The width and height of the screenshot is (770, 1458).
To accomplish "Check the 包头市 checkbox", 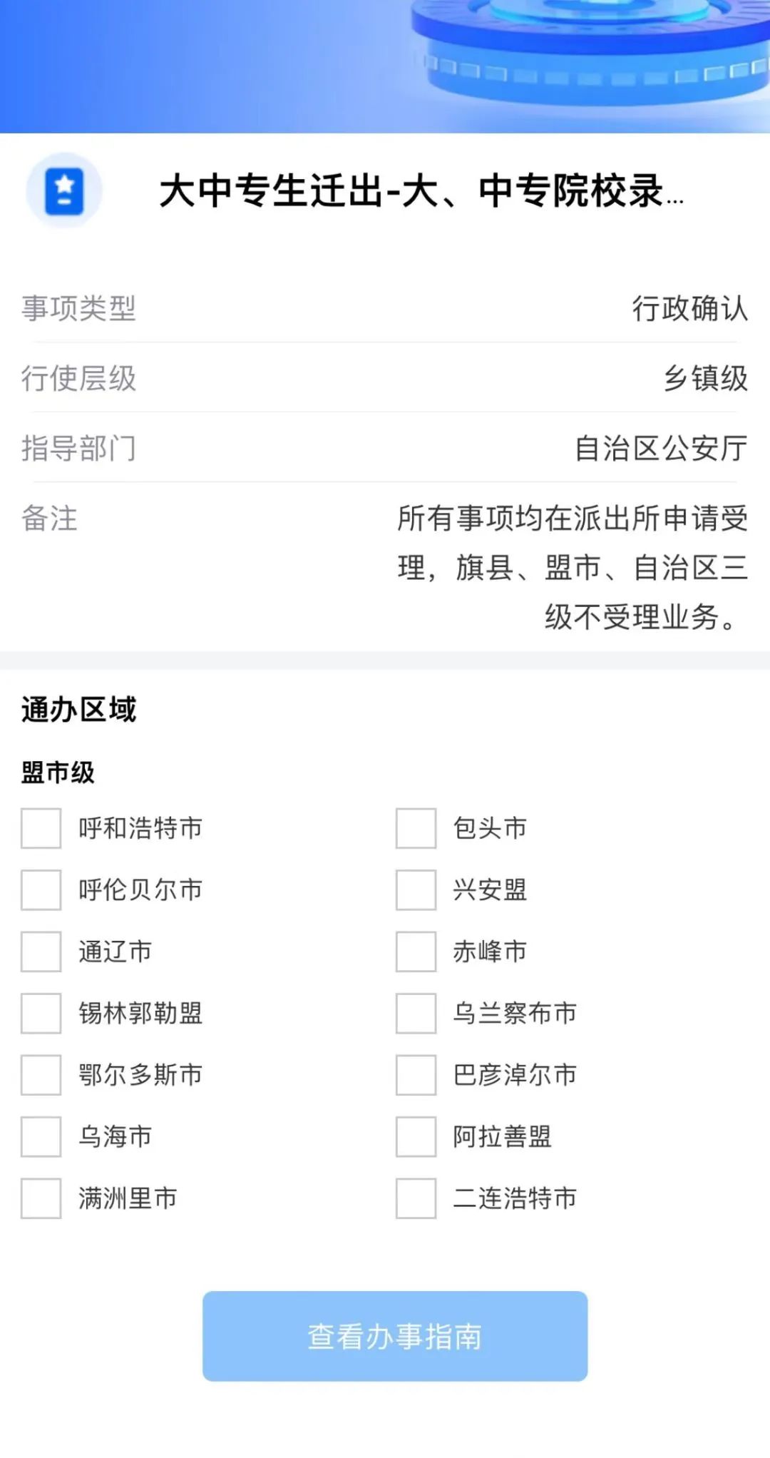I will pyautogui.click(x=416, y=827).
